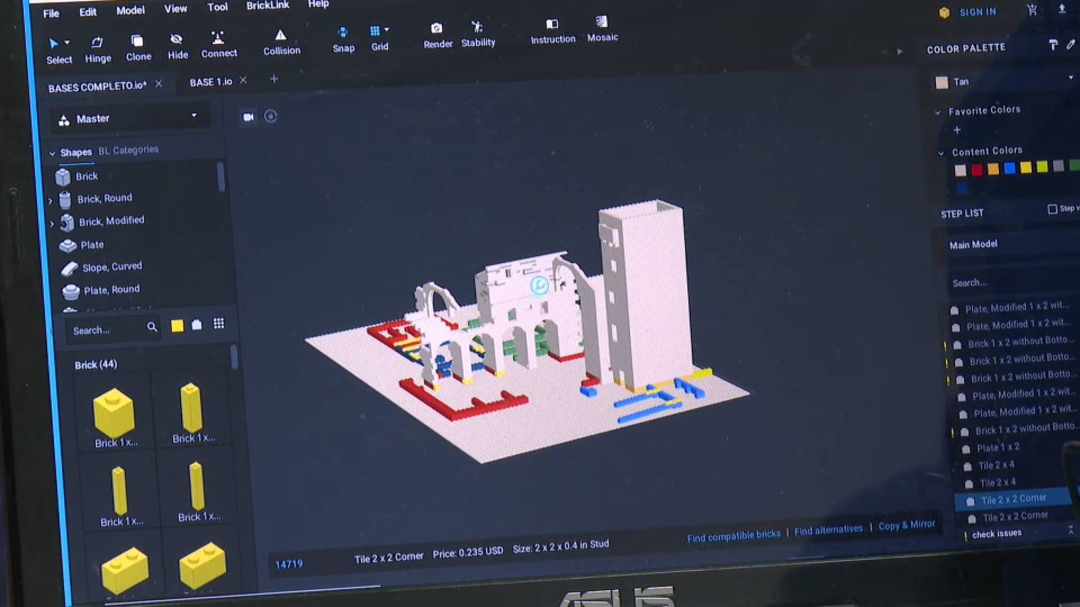
Task: Pick the red content color swatch
Action: coord(977,169)
